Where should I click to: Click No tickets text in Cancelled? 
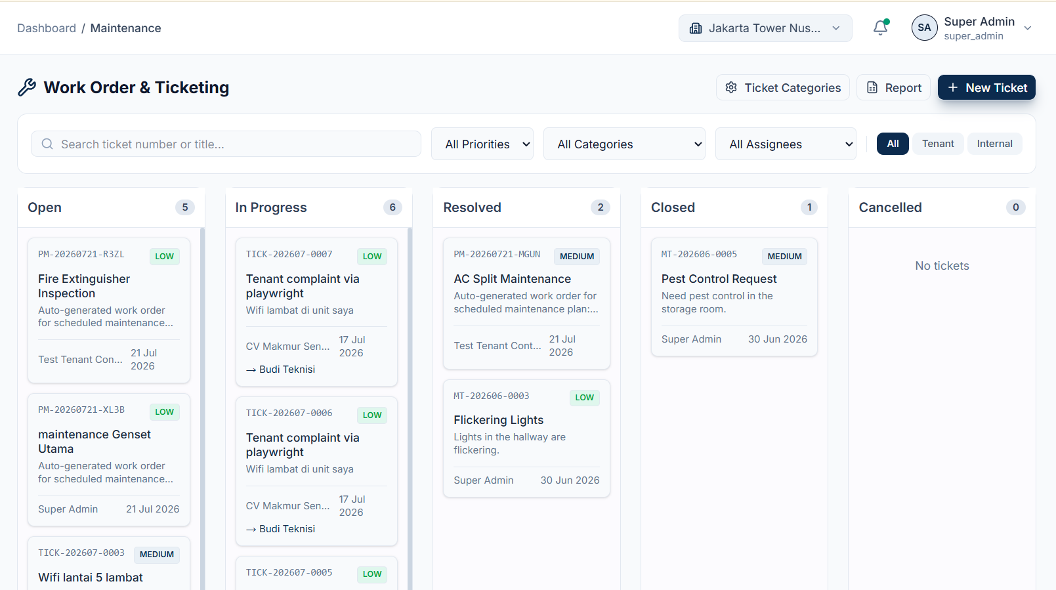point(942,266)
